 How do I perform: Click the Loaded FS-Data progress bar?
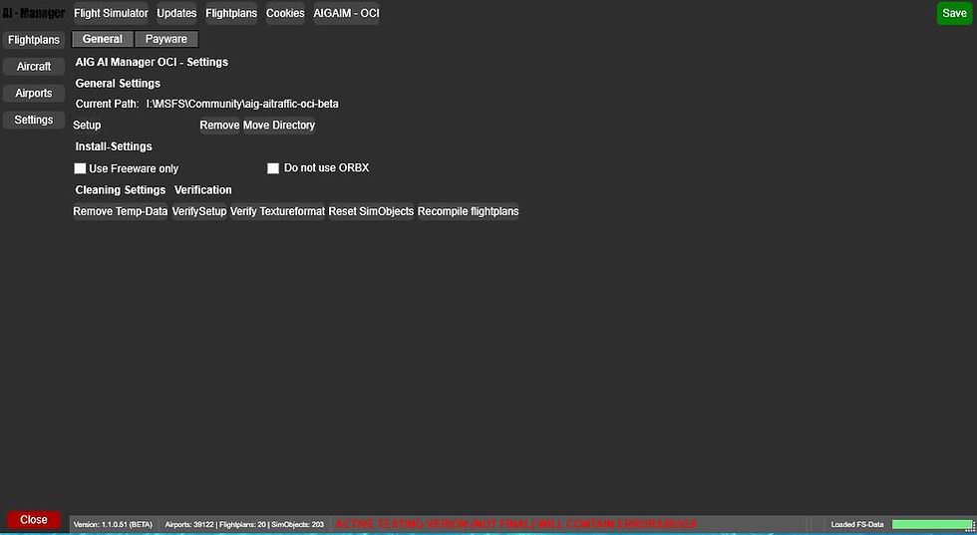pos(931,525)
